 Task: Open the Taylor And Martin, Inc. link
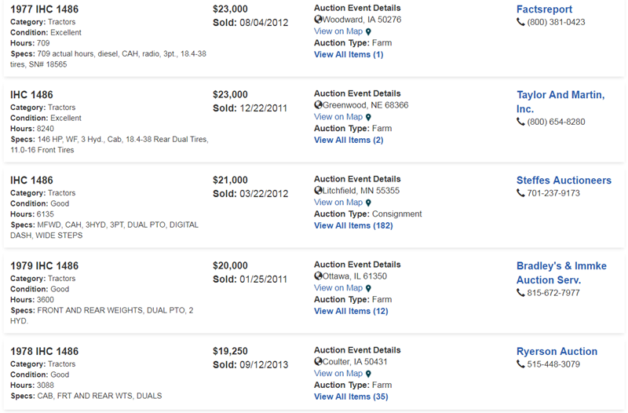pos(560,102)
